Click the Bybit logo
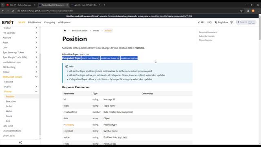261x147 pixels. (x=8, y=22)
